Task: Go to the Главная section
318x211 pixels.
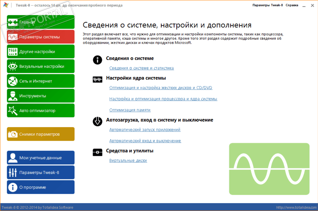Action: [41, 22]
